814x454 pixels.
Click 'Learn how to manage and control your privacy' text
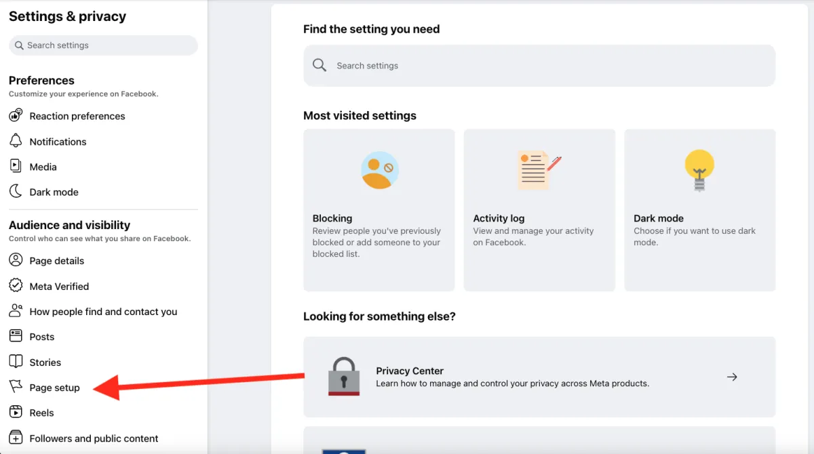click(x=513, y=384)
